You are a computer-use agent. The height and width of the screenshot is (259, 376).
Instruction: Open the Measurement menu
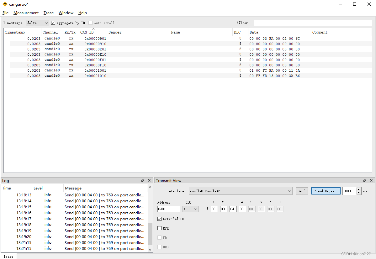(26, 13)
